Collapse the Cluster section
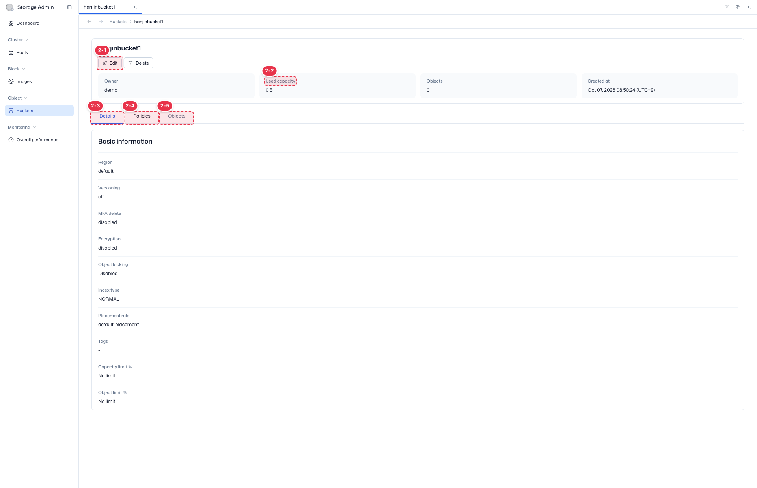The height and width of the screenshot is (488, 757). 18,40
